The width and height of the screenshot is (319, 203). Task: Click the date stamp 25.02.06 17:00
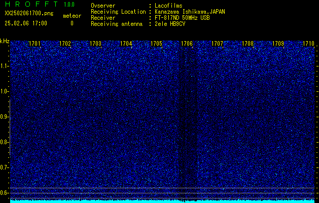coord(26,23)
